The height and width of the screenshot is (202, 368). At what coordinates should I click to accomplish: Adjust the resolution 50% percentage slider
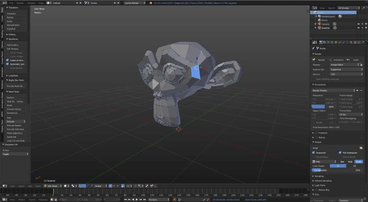[x=324, y=107]
